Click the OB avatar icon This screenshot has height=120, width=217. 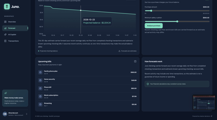(5, 114)
